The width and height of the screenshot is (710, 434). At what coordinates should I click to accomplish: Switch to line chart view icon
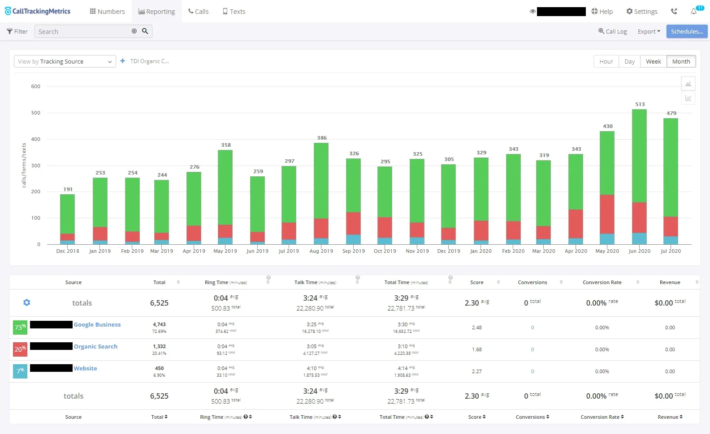click(x=688, y=98)
